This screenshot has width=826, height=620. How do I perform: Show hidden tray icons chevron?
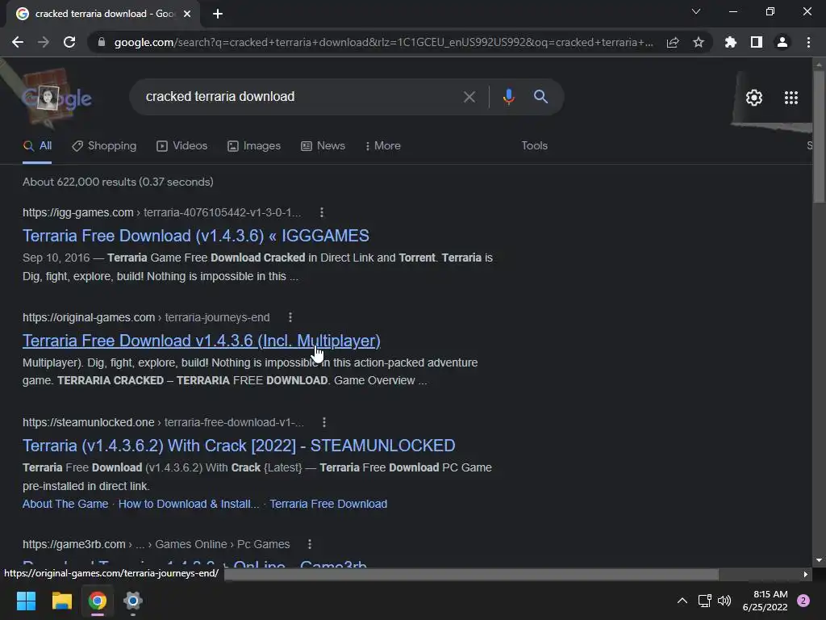click(x=682, y=601)
